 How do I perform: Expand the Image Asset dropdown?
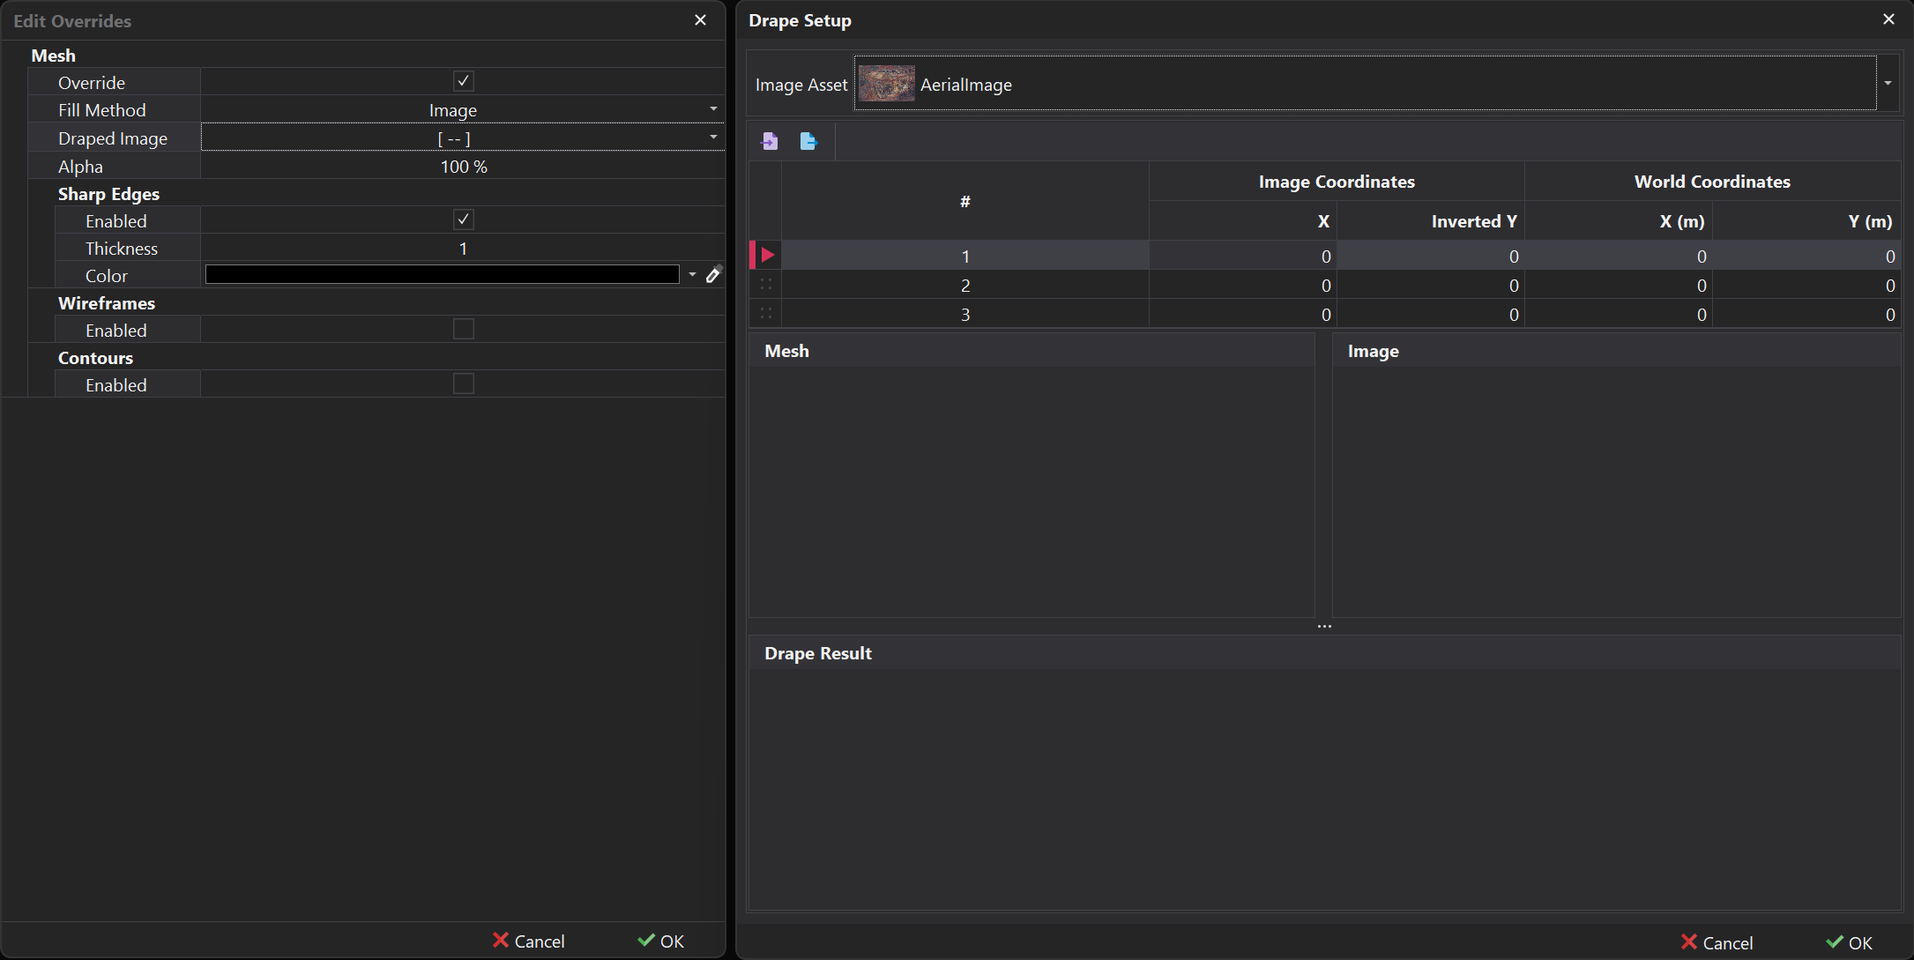[1888, 83]
